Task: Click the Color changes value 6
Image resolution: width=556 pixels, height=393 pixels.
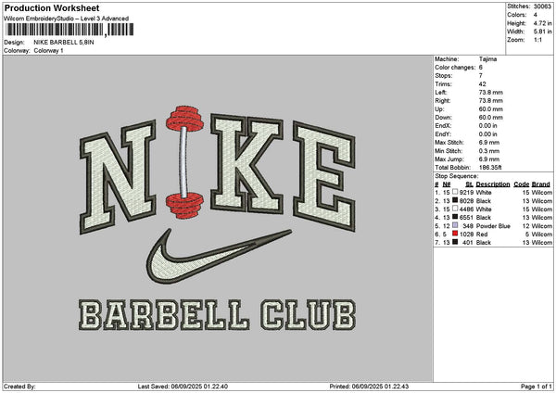Action: [480, 68]
